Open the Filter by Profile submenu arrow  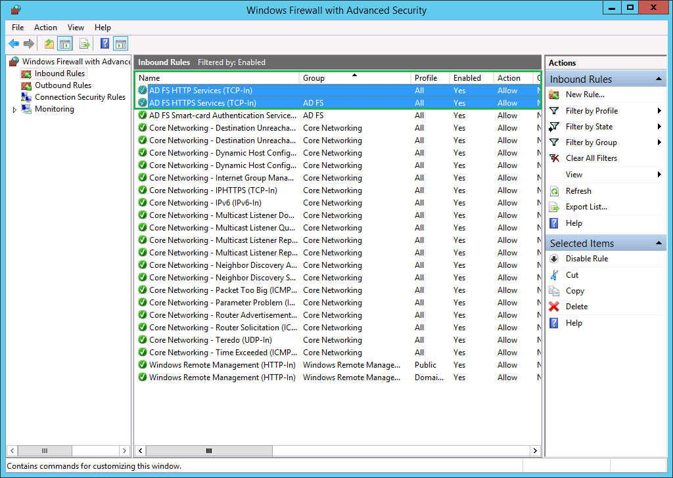pyautogui.click(x=659, y=111)
